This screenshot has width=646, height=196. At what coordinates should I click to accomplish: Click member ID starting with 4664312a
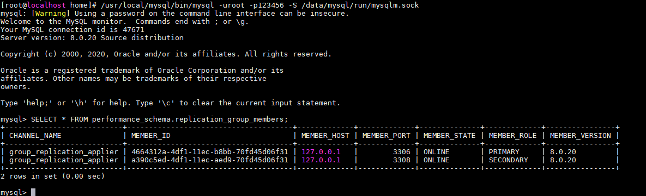pyautogui.click(x=210, y=151)
